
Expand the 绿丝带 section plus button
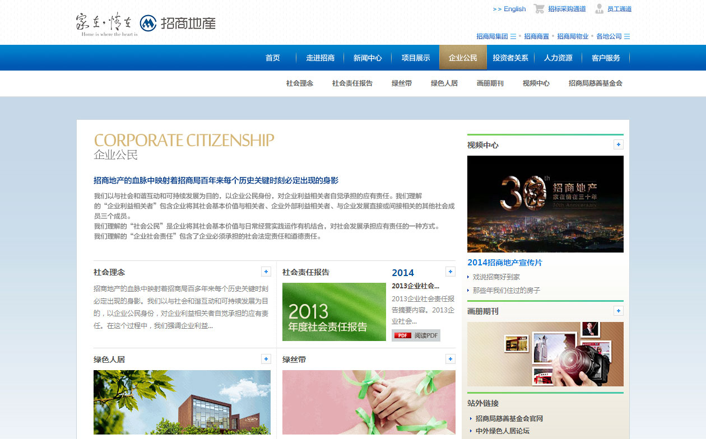click(450, 359)
